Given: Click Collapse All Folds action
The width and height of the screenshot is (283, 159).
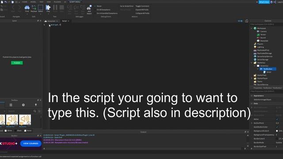Looking at the screenshot, I should 142,13.
